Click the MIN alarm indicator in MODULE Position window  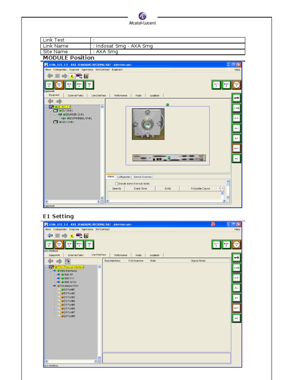click(69, 85)
